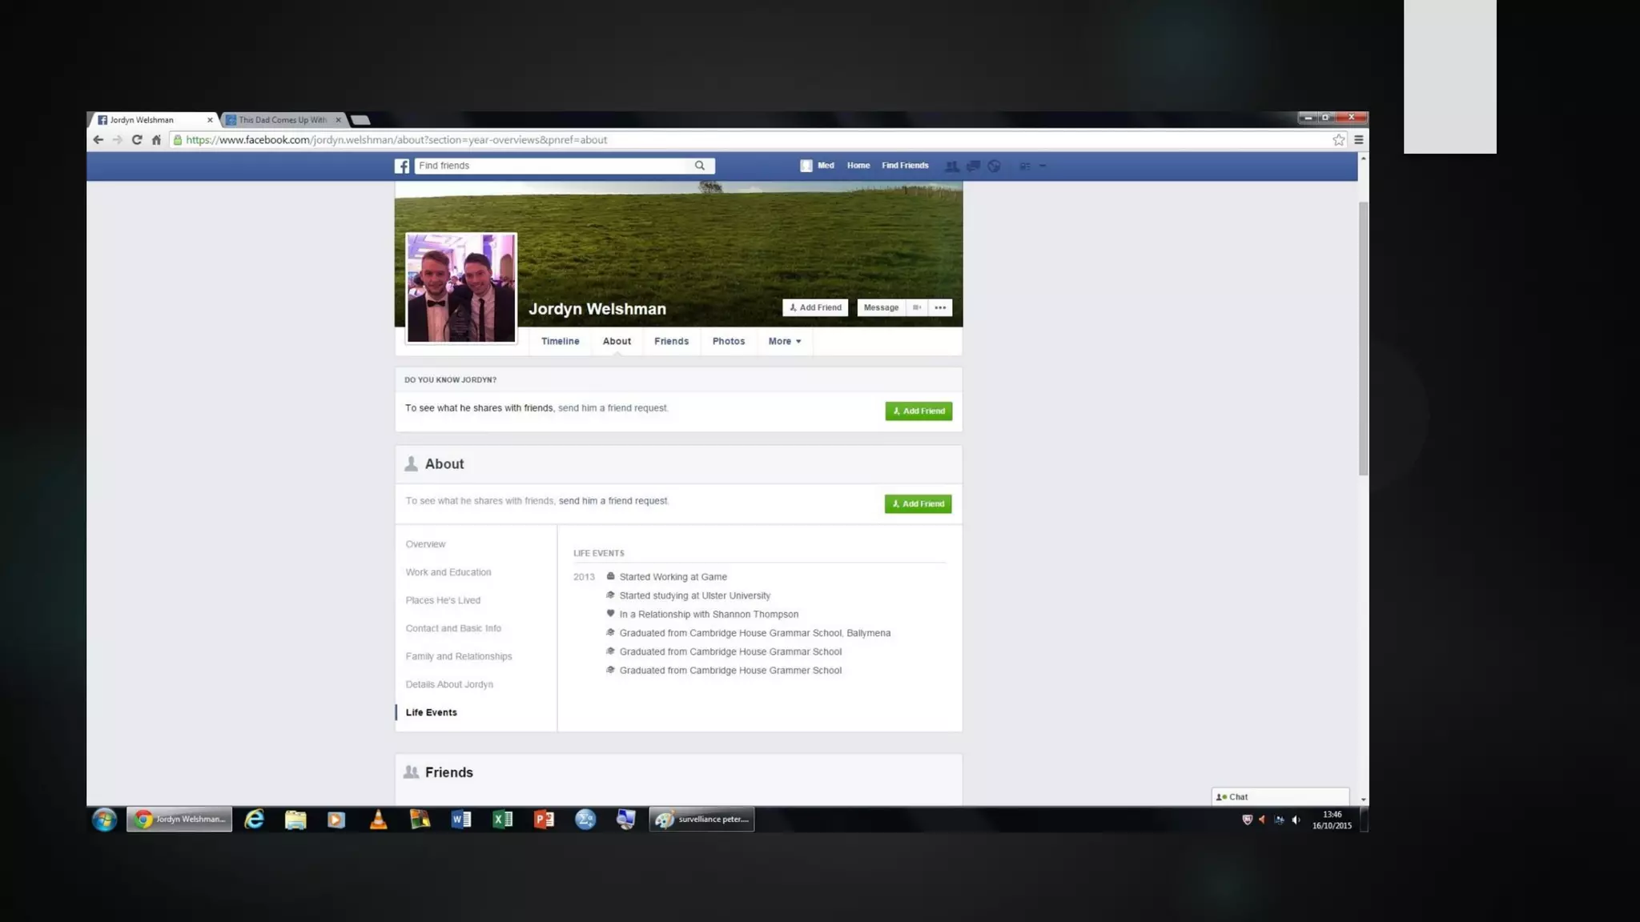
Task: Bookmark page with the star icon
Action: 1338,140
